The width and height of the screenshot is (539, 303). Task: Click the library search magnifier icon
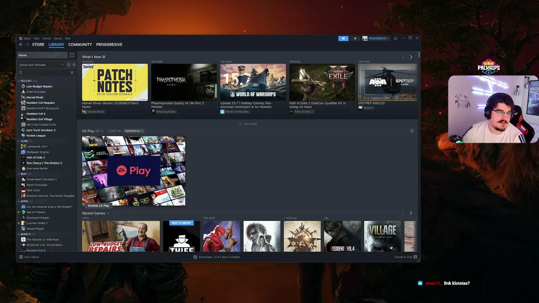coord(20,73)
